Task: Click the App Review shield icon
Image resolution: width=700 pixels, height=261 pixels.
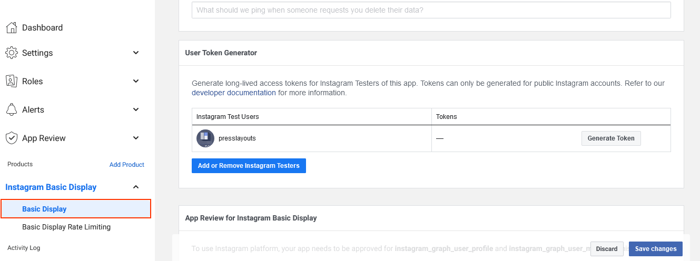Action: [x=12, y=138]
